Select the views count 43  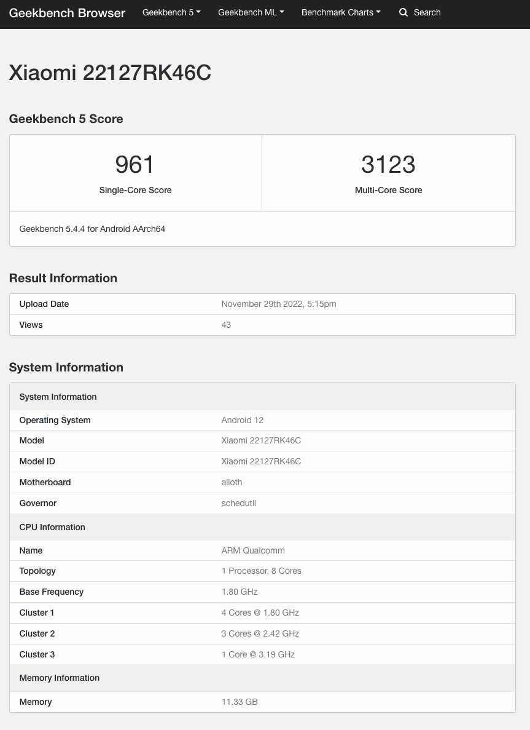[226, 325]
